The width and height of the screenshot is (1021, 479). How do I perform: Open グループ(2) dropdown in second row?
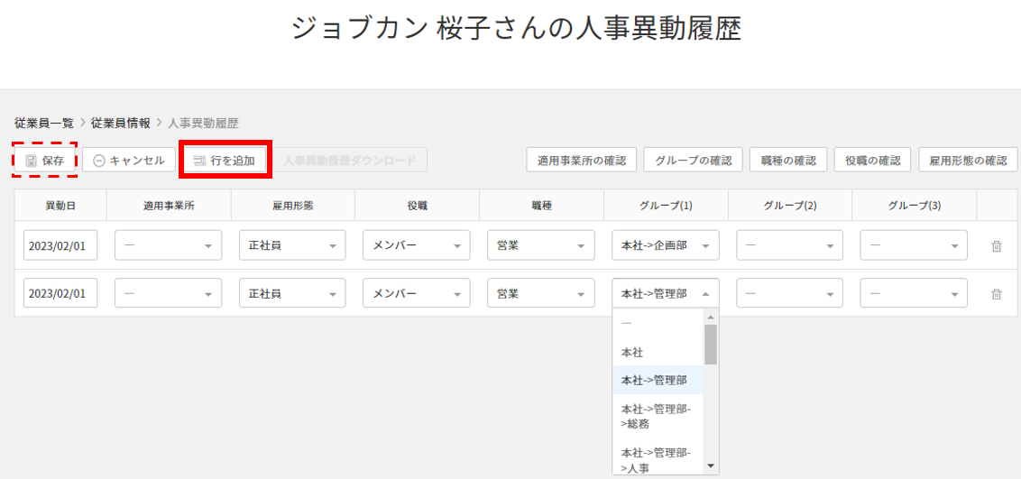coord(790,293)
